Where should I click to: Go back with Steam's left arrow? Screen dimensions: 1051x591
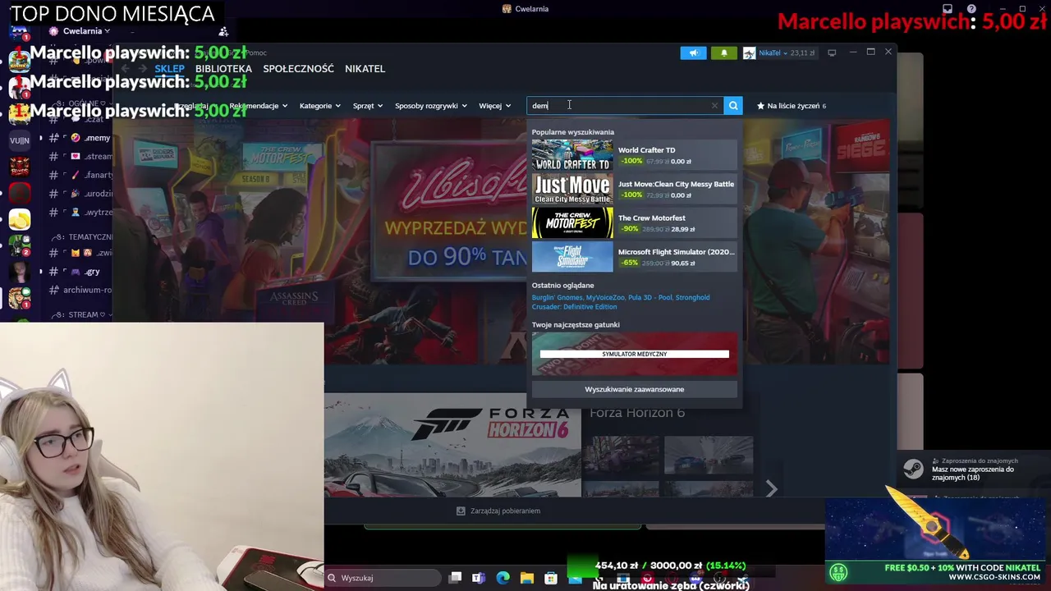125,69
